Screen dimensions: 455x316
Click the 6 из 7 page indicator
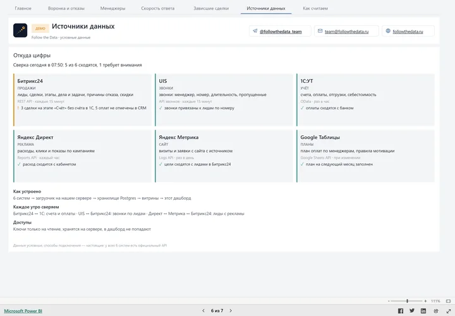coord(217,310)
